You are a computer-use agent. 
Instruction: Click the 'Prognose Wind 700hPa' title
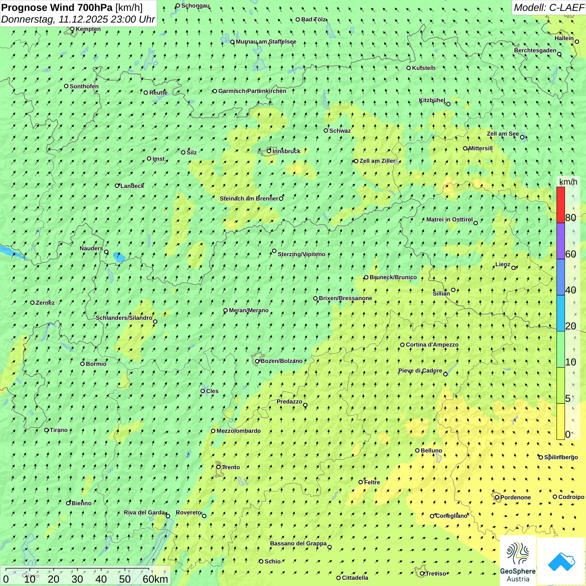pos(57,8)
